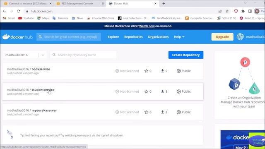Viewport: 265px width, 149px height.
Task: Click Public icon on bookservice row
Action: (x=178, y=71)
